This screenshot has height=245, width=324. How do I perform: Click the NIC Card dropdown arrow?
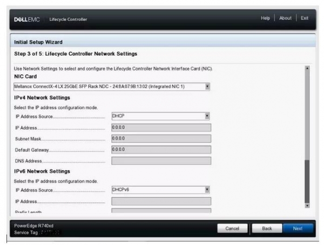click(207, 86)
